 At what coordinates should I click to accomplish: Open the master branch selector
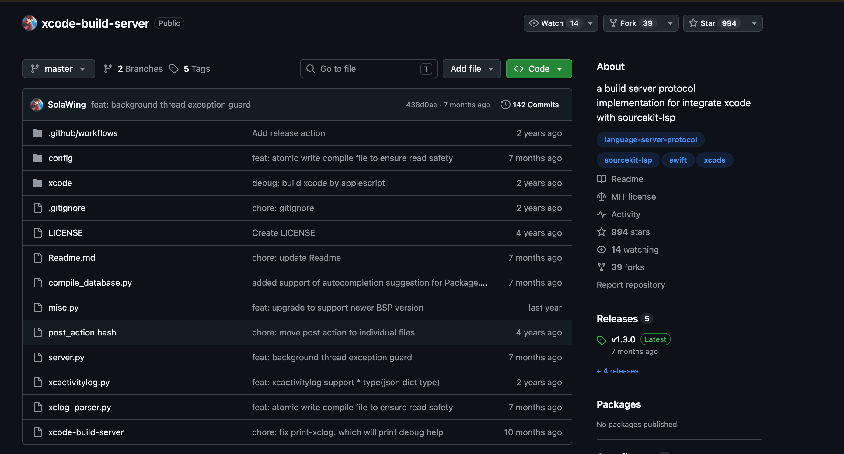tap(59, 69)
